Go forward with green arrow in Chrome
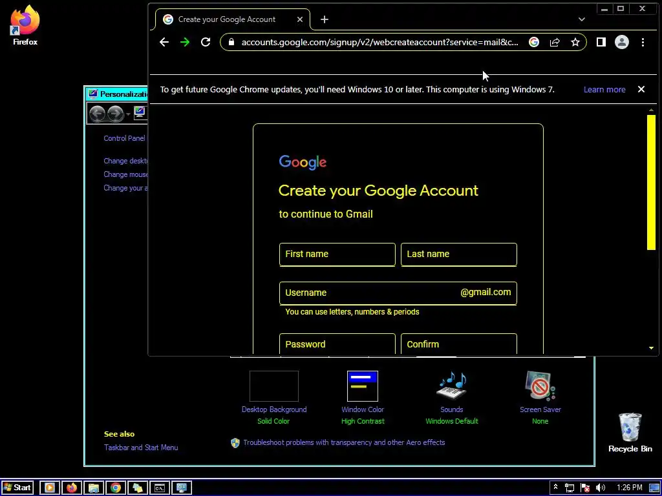Image resolution: width=662 pixels, height=496 pixels. click(185, 42)
